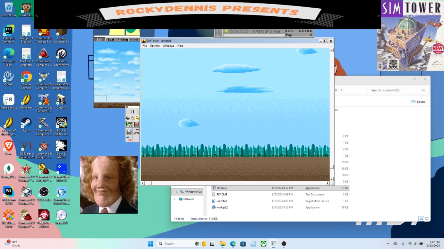The height and width of the screenshot is (249, 444).
Task: Open File Explorer from the taskbar
Action: tap(222, 244)
